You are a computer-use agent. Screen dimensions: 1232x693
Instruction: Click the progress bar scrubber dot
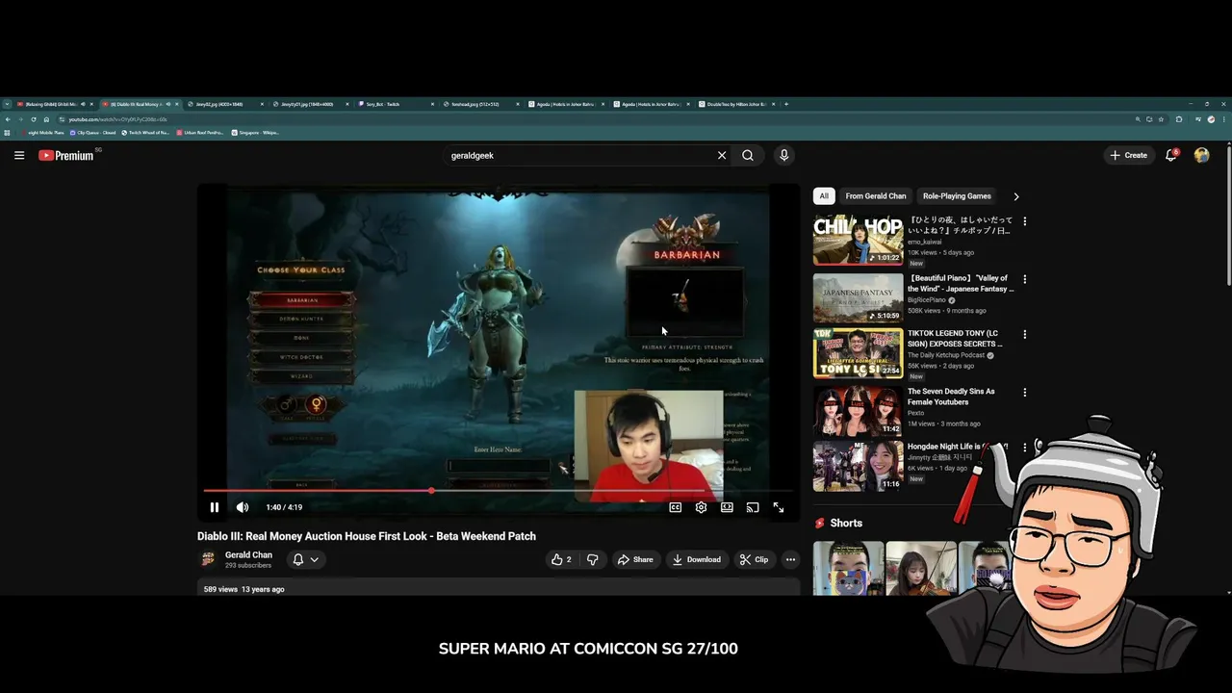[431, 491]
